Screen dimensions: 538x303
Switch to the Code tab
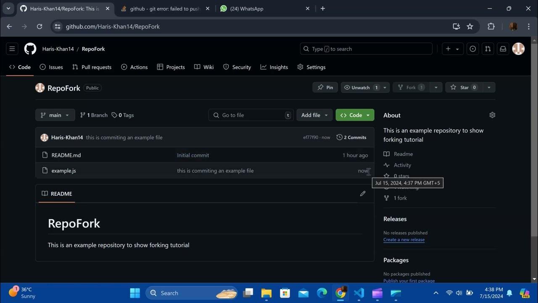(20, 67)
